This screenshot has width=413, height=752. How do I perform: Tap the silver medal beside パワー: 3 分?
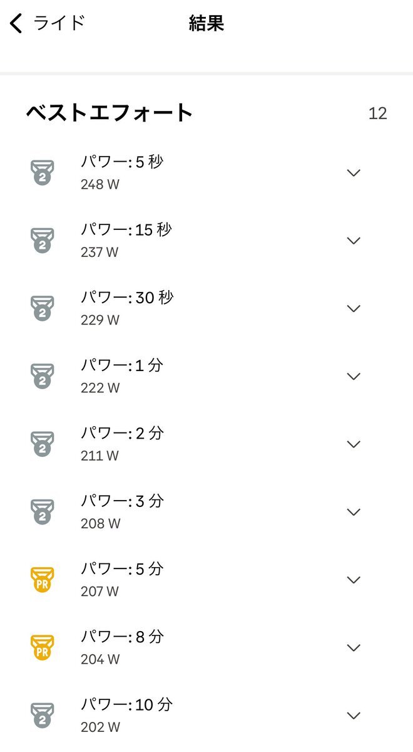43,511
